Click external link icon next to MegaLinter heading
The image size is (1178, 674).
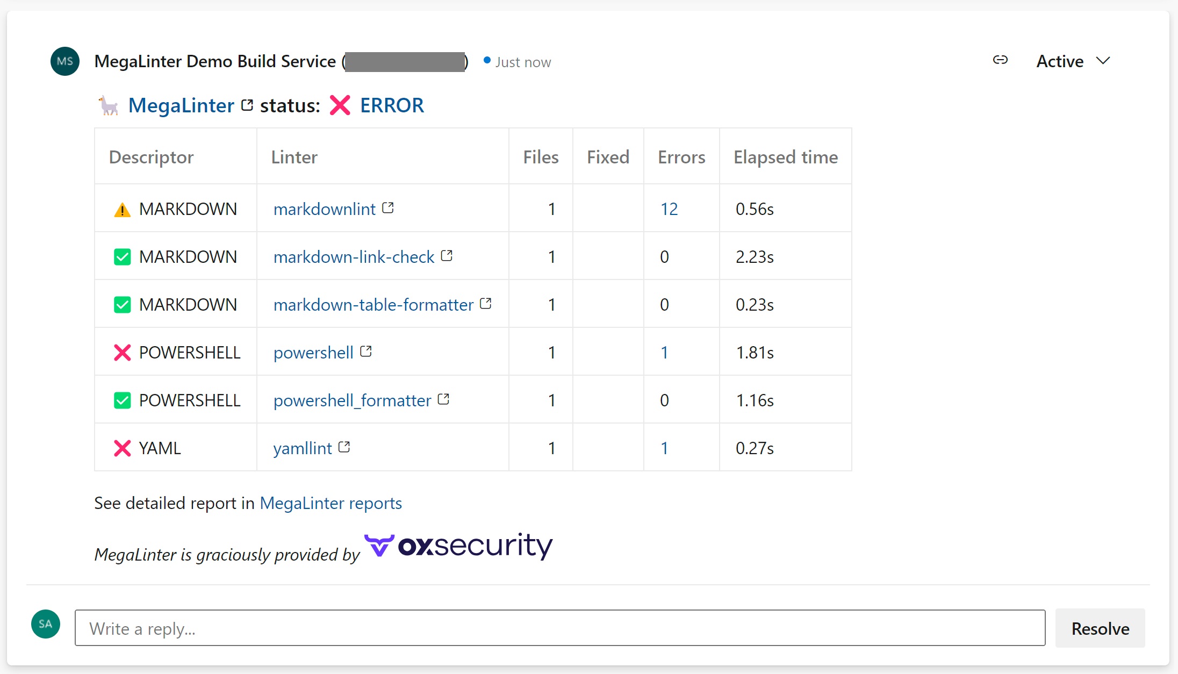(247, 105)
